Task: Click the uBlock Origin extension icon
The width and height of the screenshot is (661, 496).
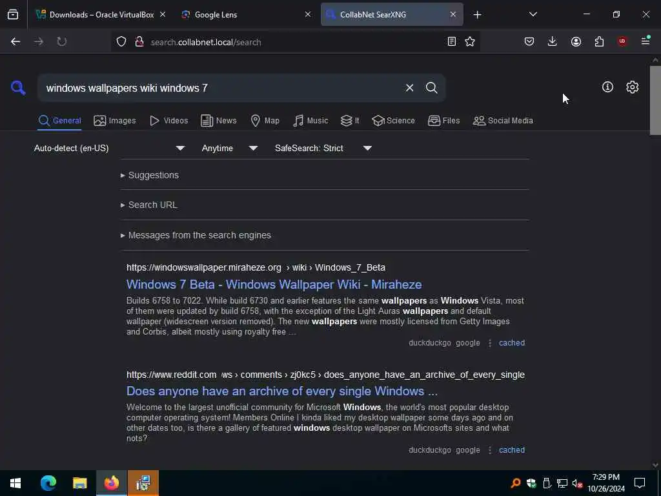Action: 622,41
